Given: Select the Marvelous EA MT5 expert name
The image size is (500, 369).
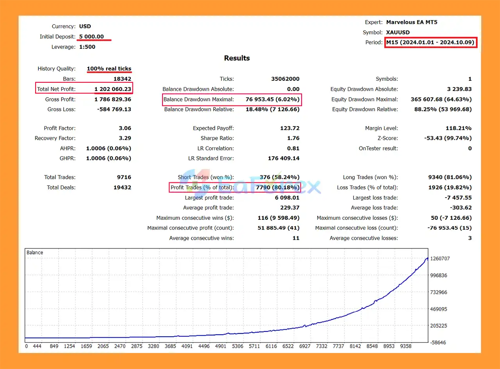Looking at the screenshot, I should [x=412, y=22].
